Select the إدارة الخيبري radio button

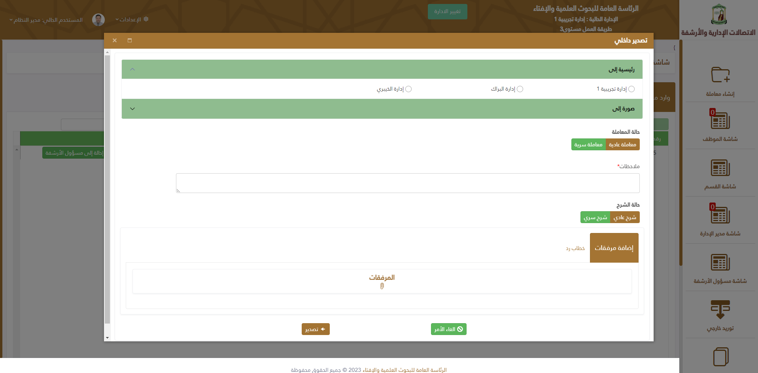tap(408, 89)
